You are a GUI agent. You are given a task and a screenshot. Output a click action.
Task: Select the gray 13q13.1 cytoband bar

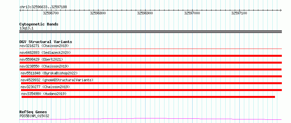tap(150, 32)
